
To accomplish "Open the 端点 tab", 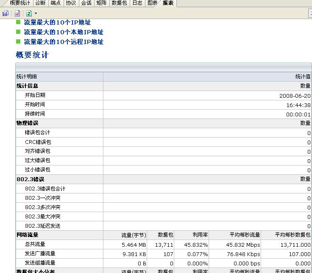I will pyautogui.click(x=56, y=3).
